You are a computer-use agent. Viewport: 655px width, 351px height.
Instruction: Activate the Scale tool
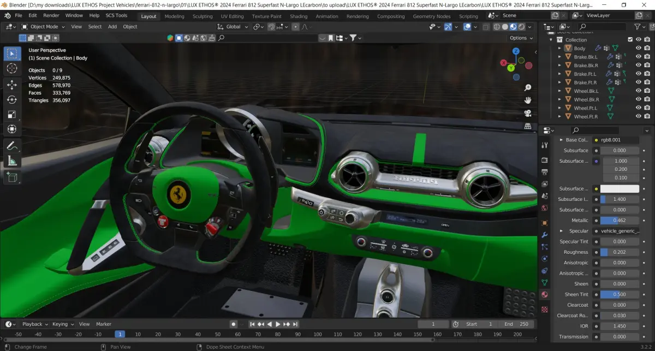(12, 114)
